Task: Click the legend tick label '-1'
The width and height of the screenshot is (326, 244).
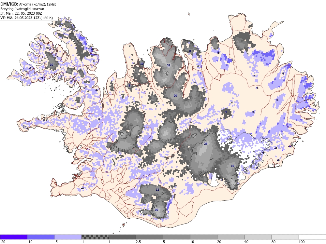Action: (x=83, y=242)
